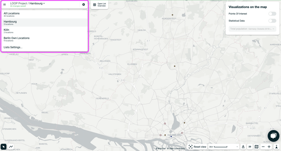281x151 pixels.
Task: Enable Points Of Interest toggle
Action: point(272,14)
